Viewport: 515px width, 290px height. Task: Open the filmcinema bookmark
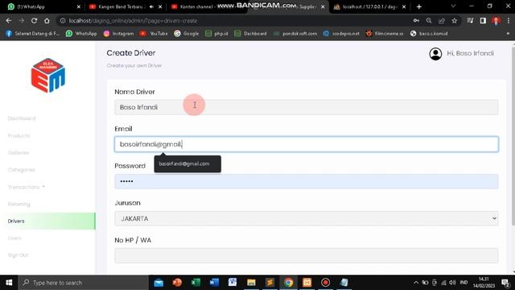pos(385,34)
